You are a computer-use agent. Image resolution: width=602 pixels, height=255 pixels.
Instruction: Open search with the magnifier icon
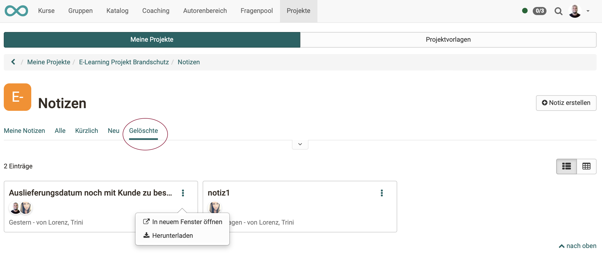coord(558,11)
